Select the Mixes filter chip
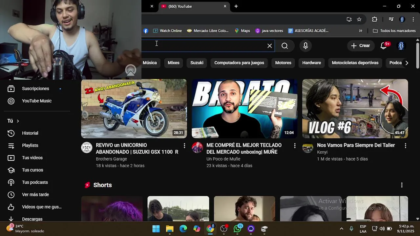This screenshot has height=236, width=420. coord(174,63)
